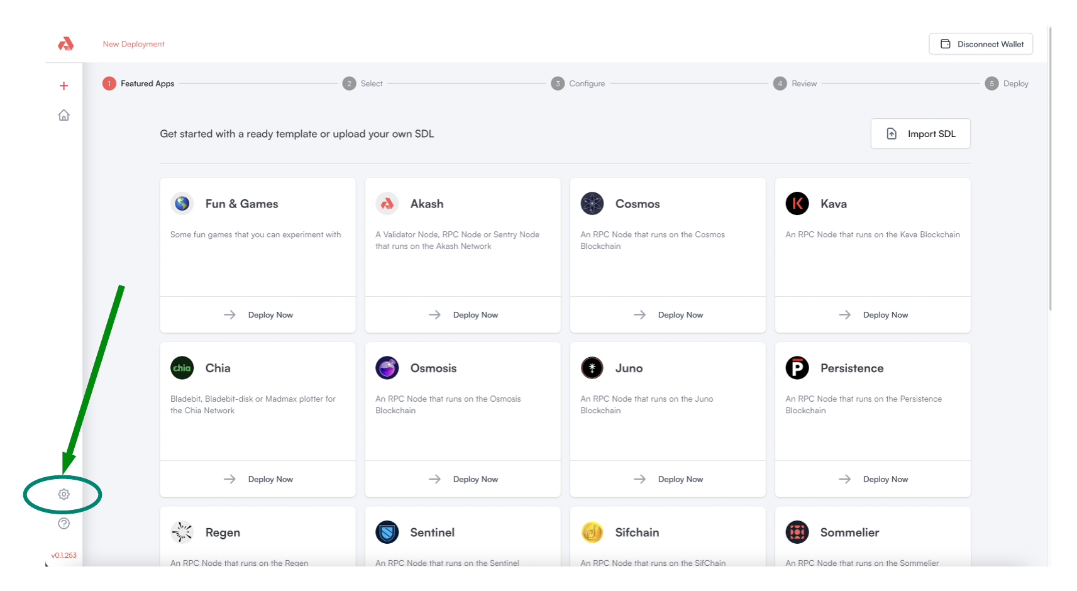1077x591 pixels.
Task: Click the Akash card logo icon
Action: coord(387,203)
